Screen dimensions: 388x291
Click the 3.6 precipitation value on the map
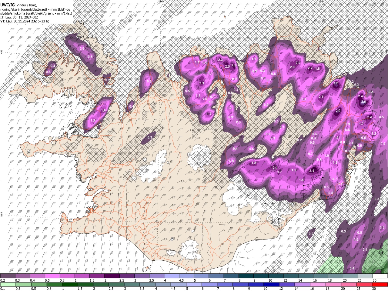(363, 102)
